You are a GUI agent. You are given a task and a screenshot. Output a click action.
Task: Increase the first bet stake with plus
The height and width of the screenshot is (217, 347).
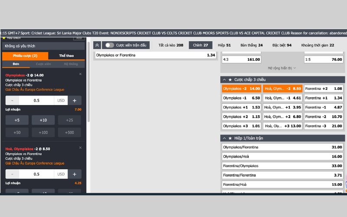point(74,100)
